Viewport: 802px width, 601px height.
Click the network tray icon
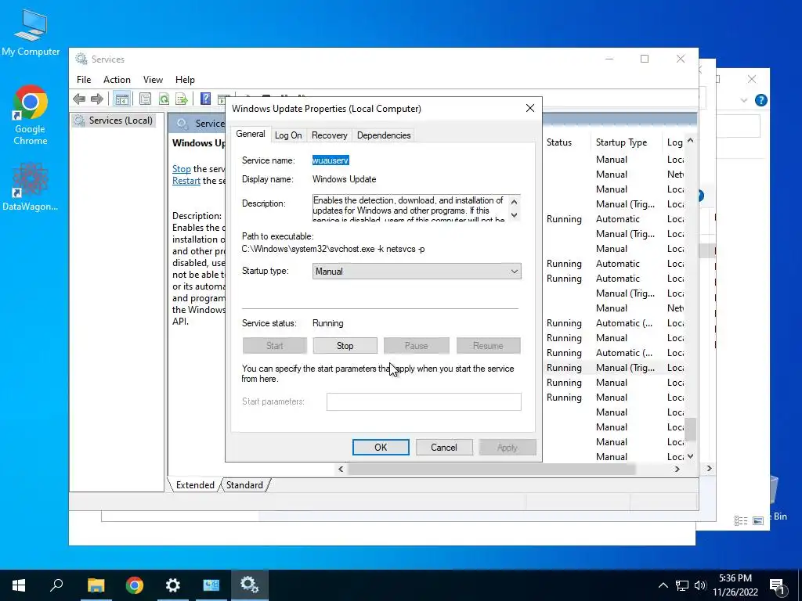coord(682,585)
